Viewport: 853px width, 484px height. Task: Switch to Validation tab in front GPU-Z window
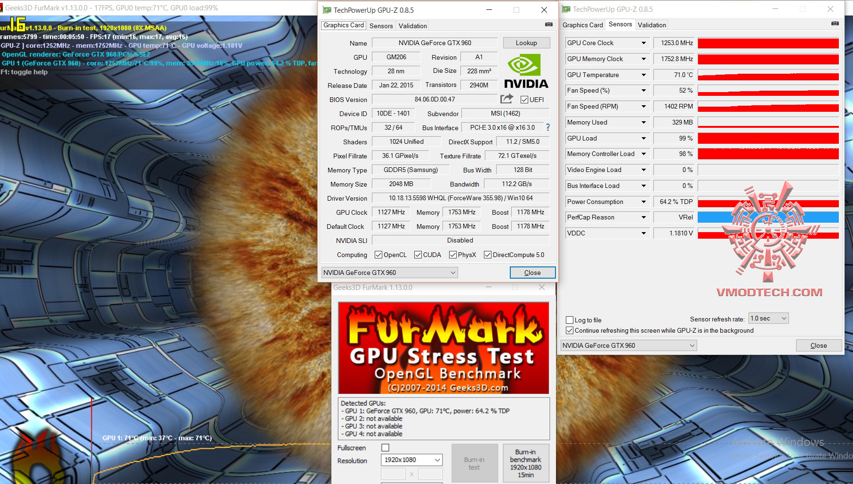coord(413,26)
